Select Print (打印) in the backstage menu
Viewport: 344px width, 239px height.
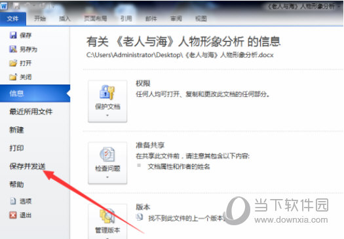[x=16, y=148]
